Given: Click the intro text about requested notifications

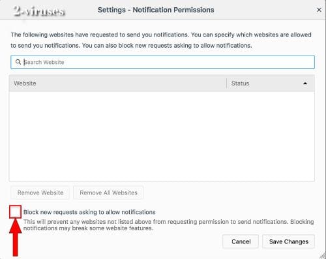Looking at the screenshot, I should coord(161,40).
